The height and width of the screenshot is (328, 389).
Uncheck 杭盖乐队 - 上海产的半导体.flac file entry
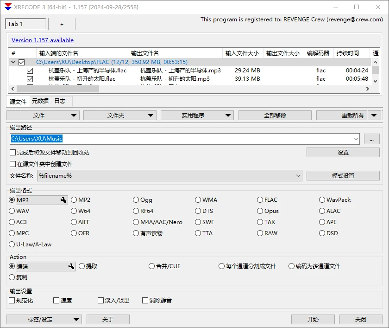30,71
